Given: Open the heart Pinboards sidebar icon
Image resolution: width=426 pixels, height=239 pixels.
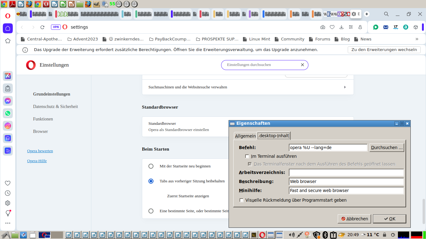Looking at the screenshot, I should point(8,183).
